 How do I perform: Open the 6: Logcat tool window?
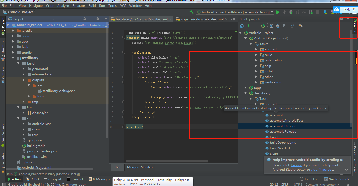[53, 179]
